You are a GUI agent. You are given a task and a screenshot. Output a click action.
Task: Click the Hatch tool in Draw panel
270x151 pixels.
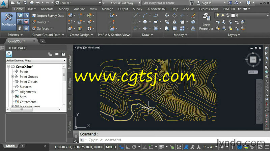click(x=156, y=28)
